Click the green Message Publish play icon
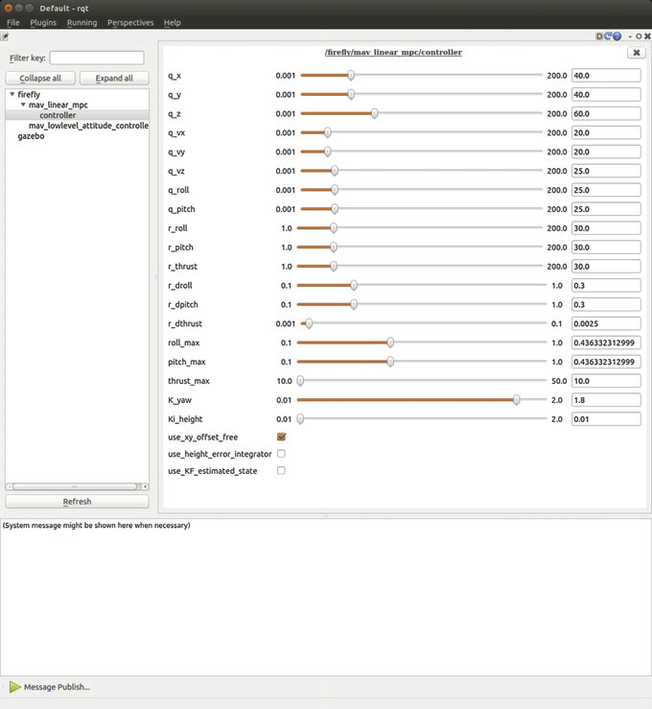 15,687
